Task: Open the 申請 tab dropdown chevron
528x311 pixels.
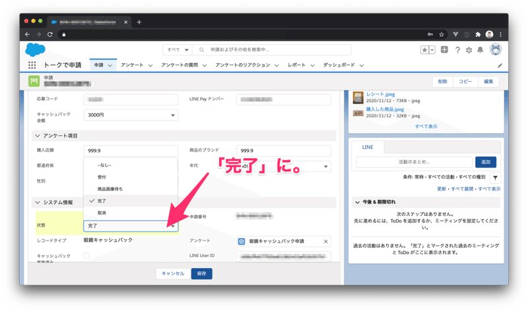Action: pyautogui.click(x=110, y=66)
